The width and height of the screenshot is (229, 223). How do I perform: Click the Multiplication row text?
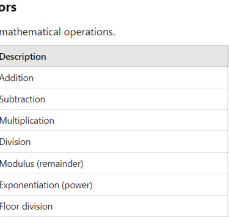coord(27,121)
